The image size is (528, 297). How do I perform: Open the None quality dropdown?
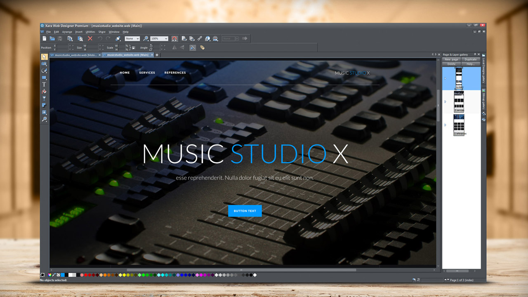tap(137, 38)
